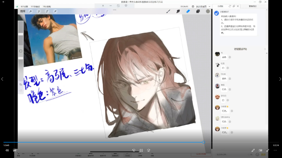Click the inner toolbar minimize dash
Screen dimensions: 282x158
111,6
